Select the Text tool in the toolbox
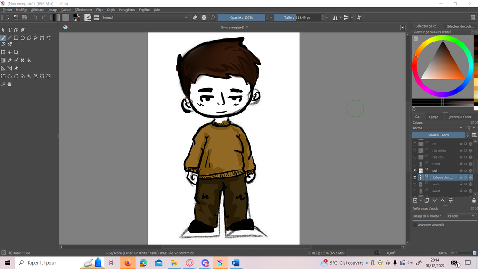The height and width of the screenshot is (269, 478). (9, 30)
